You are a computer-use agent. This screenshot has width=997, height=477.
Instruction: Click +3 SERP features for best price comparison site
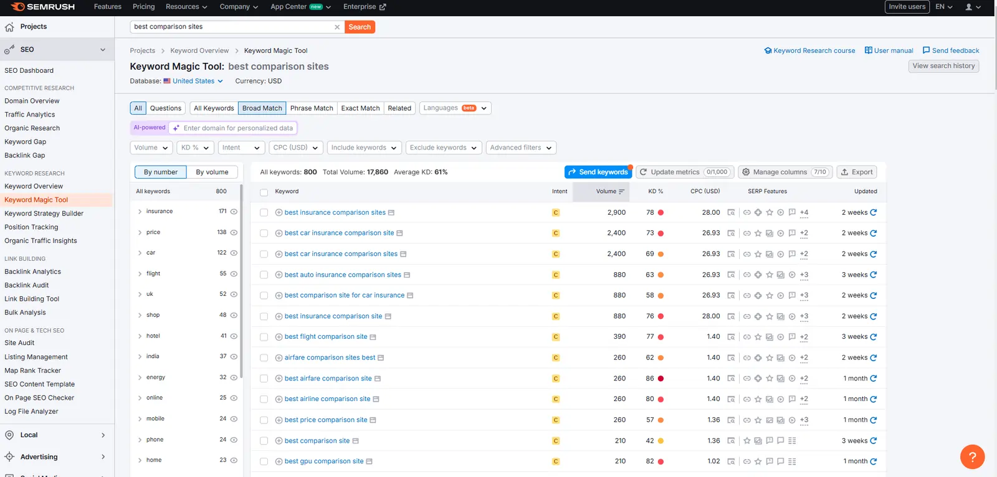pos(804,420)
